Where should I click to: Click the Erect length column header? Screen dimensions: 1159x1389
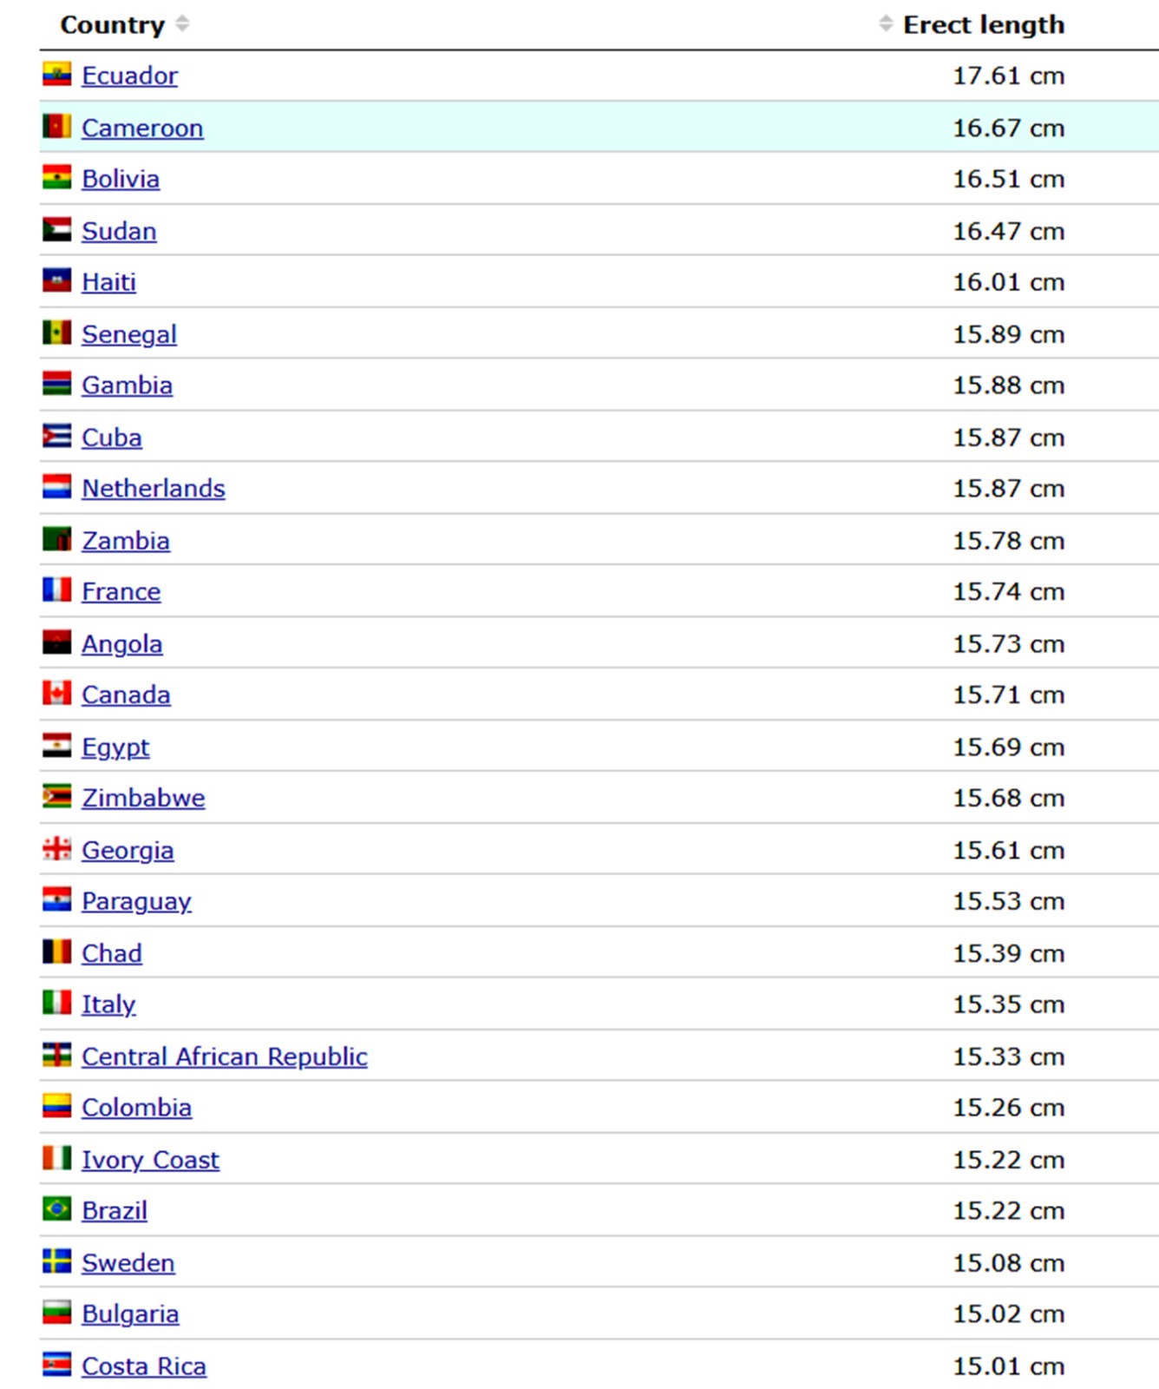pyautogui.click(x=984, y=25)
